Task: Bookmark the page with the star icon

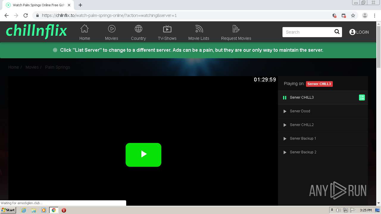Action: pos(353,15)
